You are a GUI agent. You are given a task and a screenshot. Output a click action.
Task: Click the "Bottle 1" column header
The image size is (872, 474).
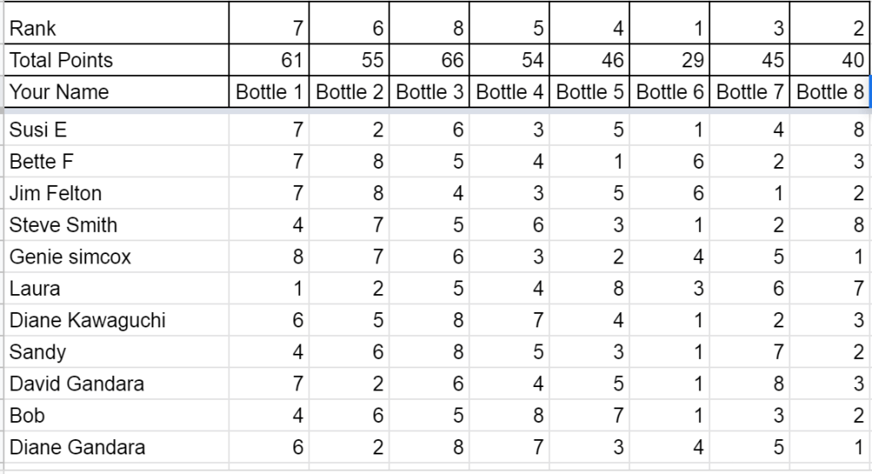269,92
